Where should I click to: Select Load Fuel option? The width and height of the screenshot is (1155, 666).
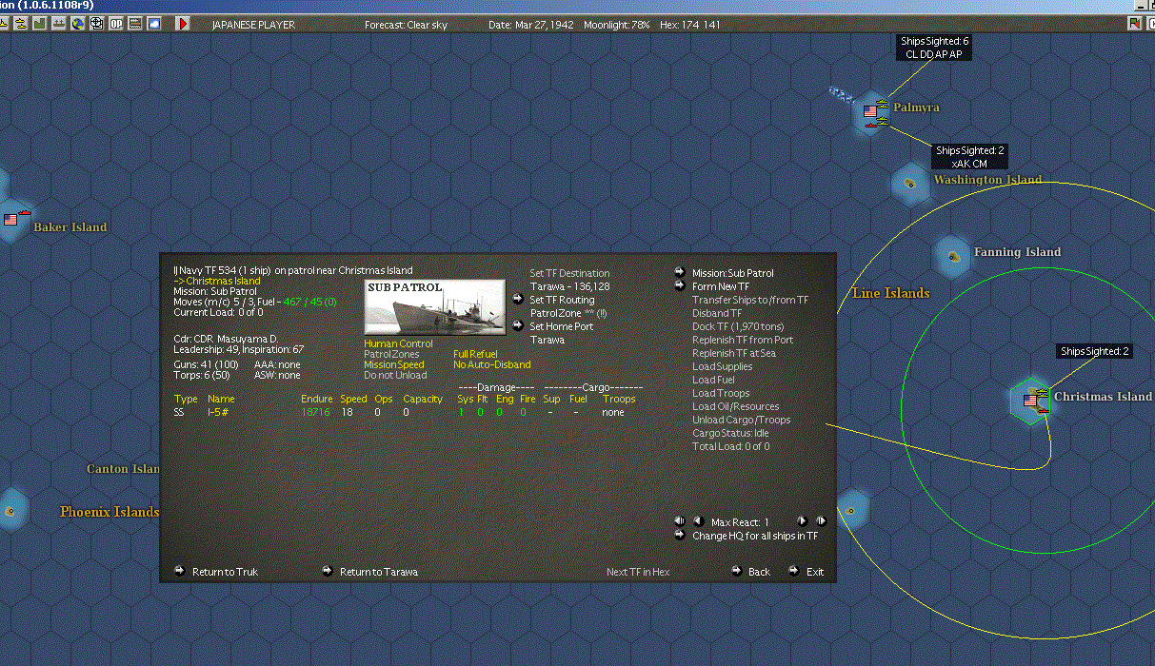tap(713, 380)
